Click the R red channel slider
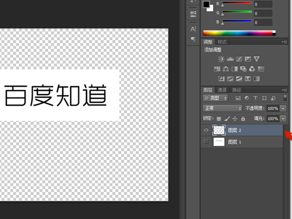 point(237,3)
